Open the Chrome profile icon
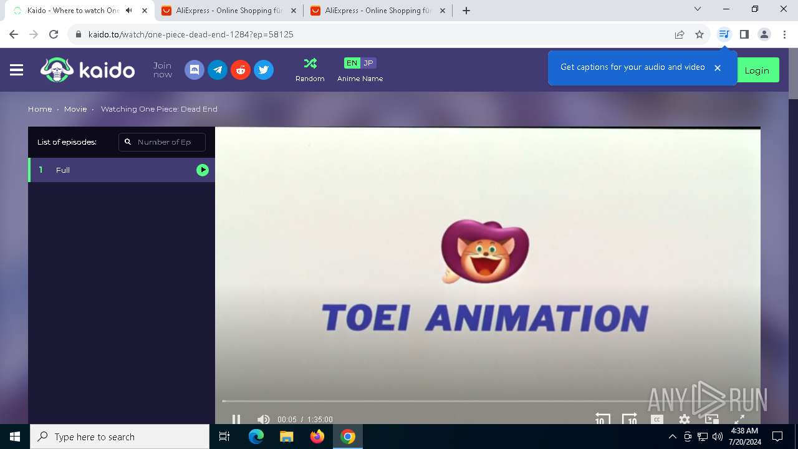Screen dimensions: 798x449 tap(764, 34)
